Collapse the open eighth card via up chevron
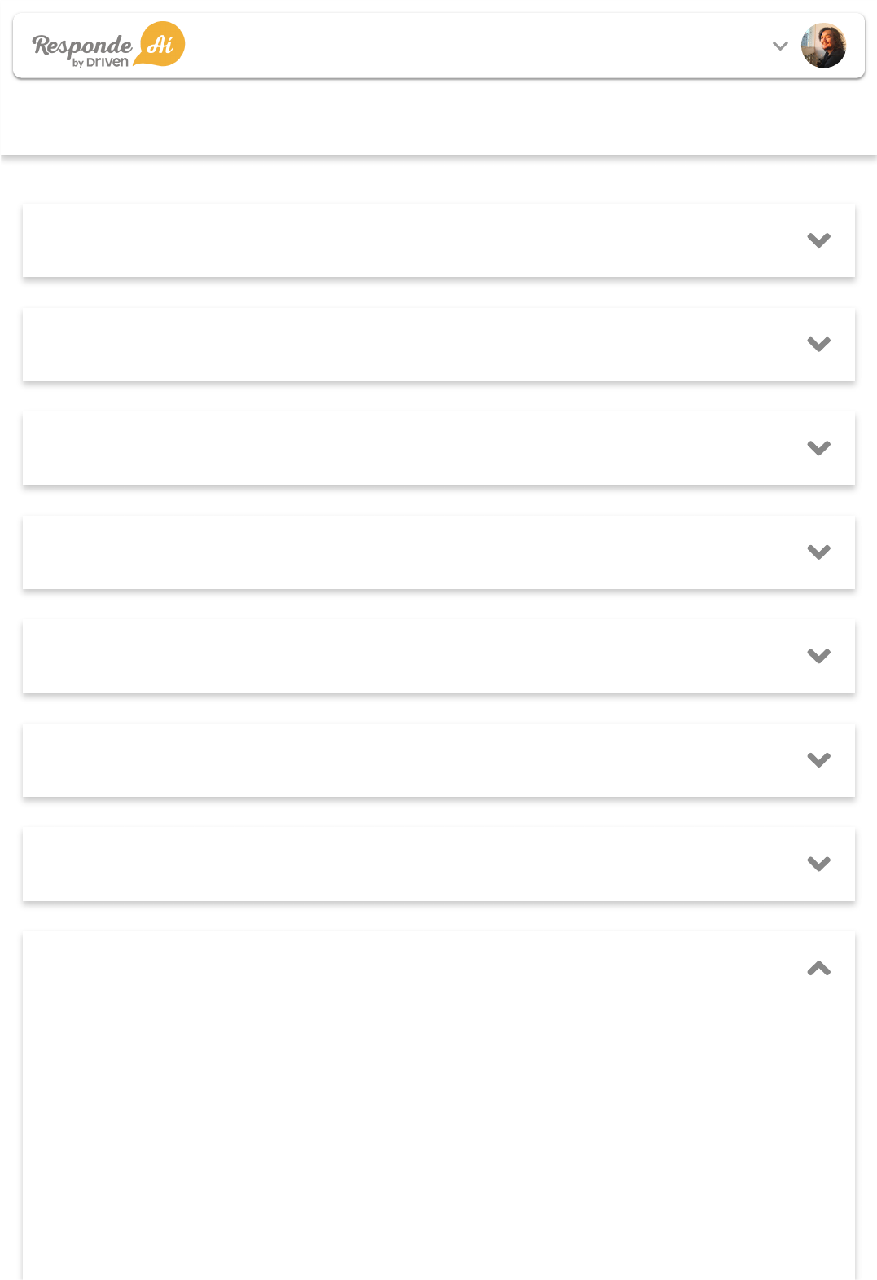Screen dimensions: 877x1280 tap(818, 968)
